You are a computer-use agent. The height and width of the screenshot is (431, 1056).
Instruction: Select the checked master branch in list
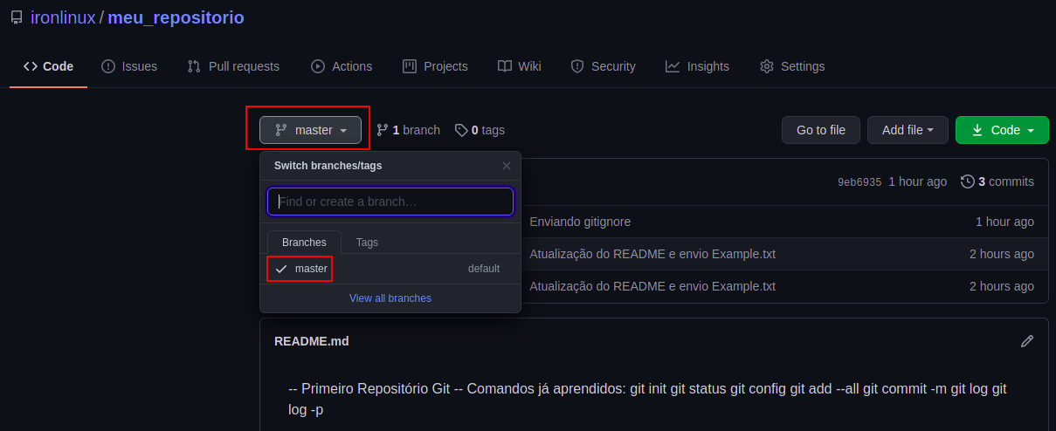300,269
